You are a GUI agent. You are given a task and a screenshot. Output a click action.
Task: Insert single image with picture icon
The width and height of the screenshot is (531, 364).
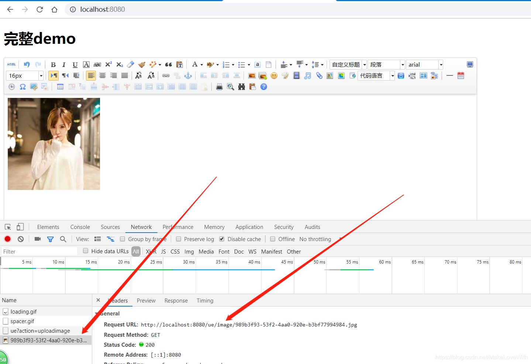coord(252,75)
